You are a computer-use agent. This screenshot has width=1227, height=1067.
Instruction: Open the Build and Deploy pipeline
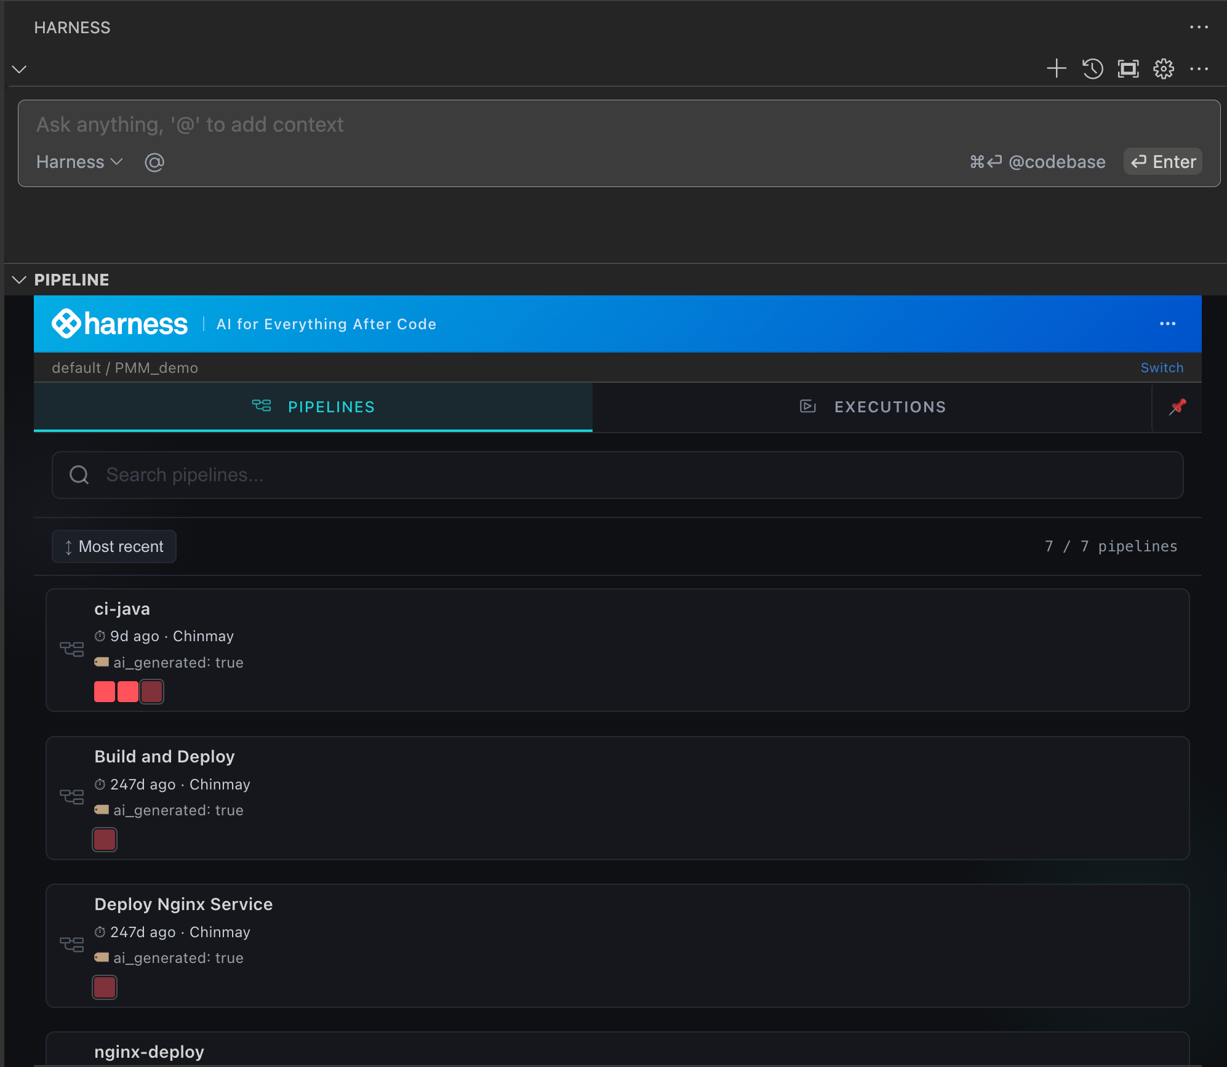(618, 798)
